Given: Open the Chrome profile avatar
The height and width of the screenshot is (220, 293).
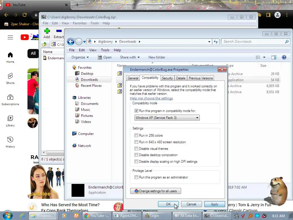Looking at the screenshot, I should (278, 15).
